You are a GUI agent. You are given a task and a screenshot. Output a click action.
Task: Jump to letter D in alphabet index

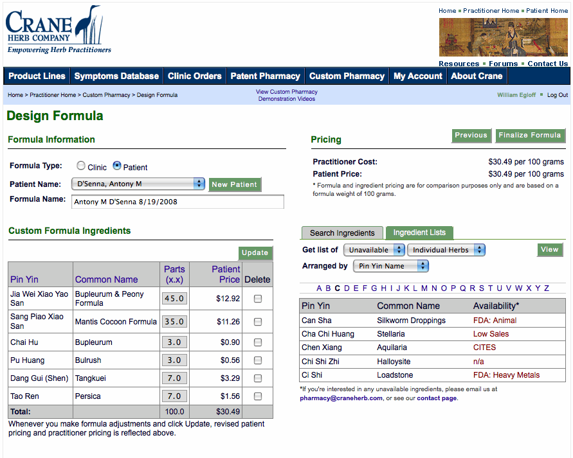click(x=347, y=288)
